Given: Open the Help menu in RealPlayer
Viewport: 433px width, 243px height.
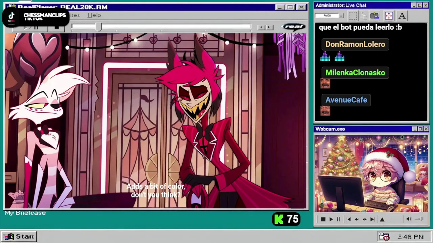Looking at the screenshot, I should (94, 15).
